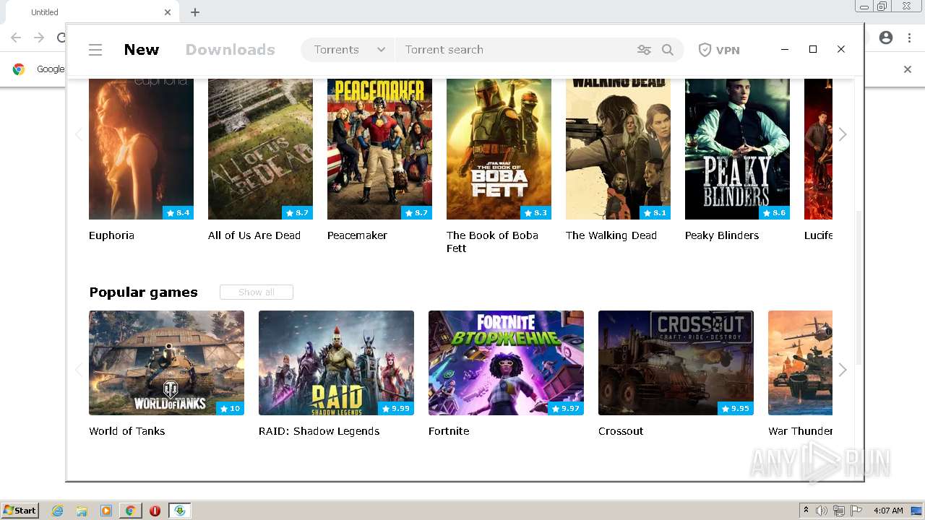Open the Chrome profile avatar icon

[x=886, y=38]
